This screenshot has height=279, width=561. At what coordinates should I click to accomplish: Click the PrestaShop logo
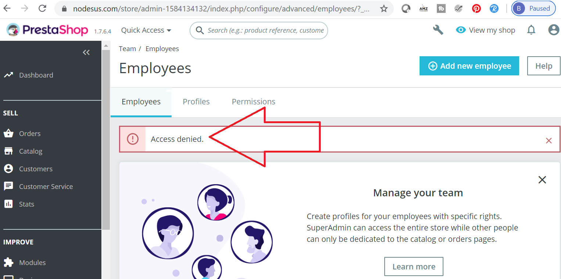point(47,30)
